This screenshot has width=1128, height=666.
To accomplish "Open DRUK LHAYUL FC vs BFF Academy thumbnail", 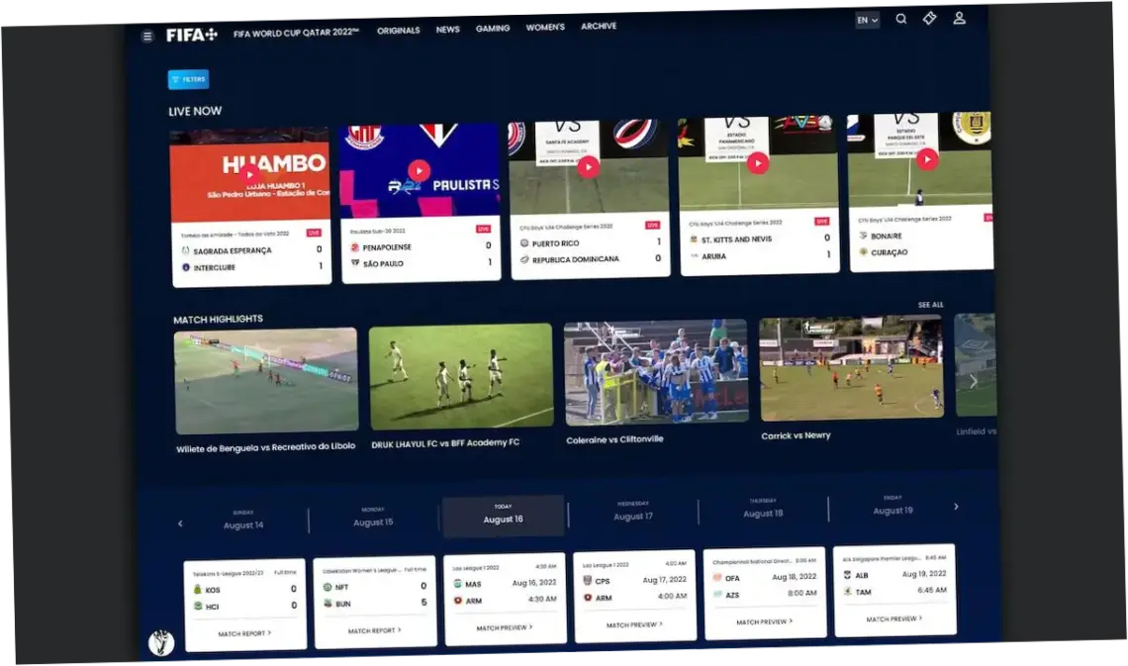I will (x=461, y=376).
